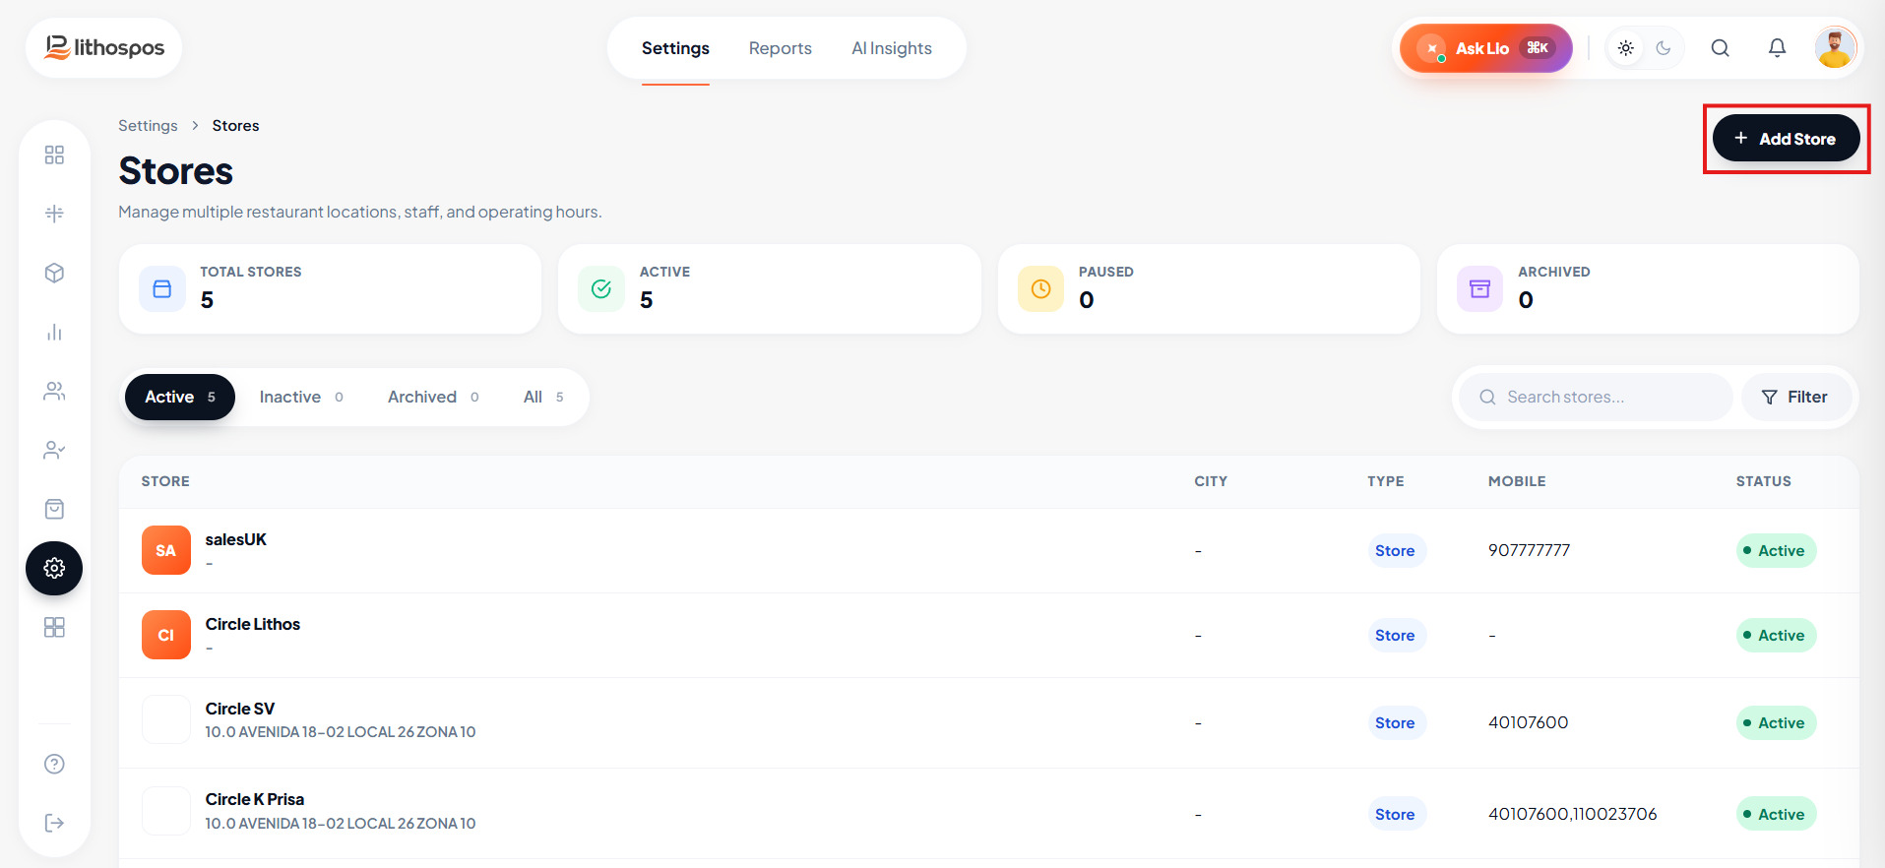1885x868 pixels.
Task: Click the Active status badge for salesUK
Action: coord(1775,550)
